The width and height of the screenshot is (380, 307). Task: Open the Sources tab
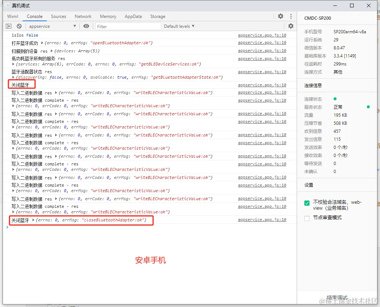click(58, 16)
